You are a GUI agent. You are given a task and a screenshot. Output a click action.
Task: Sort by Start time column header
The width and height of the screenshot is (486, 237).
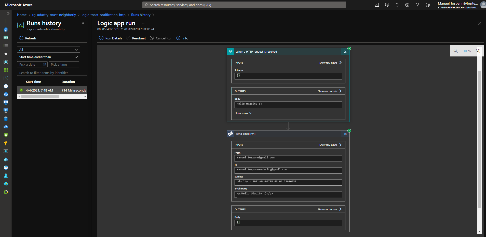(33, 82)
